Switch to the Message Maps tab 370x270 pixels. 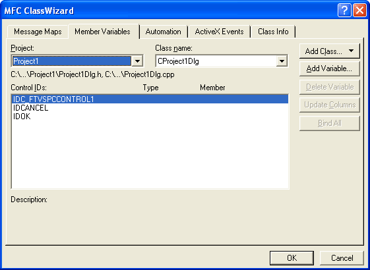[38, 32]
